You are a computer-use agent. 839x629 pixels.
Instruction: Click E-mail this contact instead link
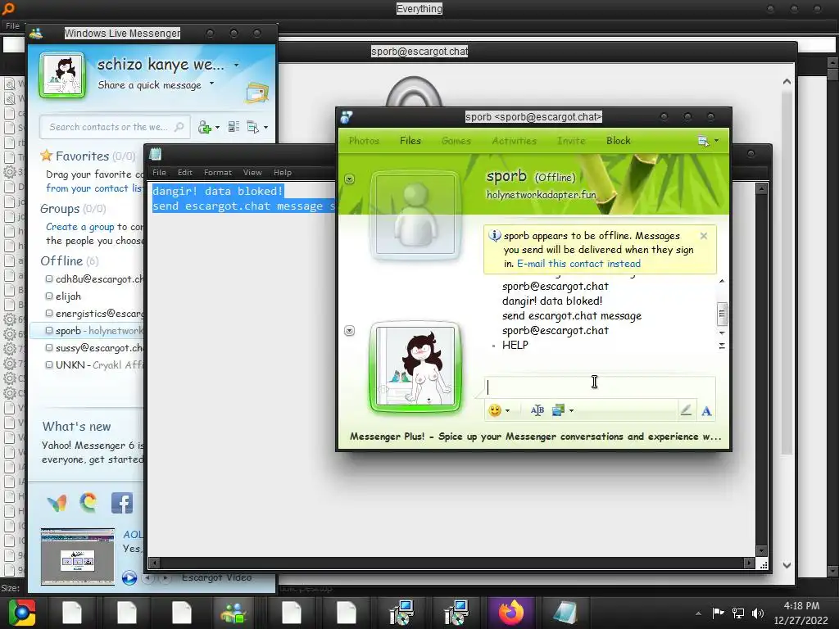[x=578, y=264]
